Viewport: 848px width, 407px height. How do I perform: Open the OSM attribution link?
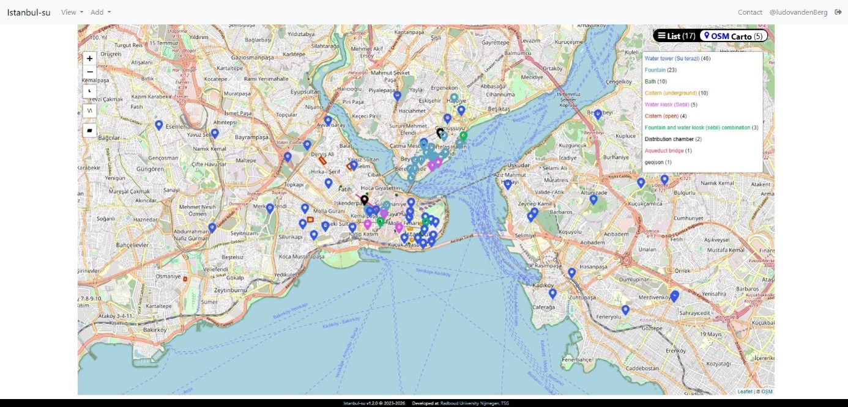pyautogui.click(x=767, y=392)
